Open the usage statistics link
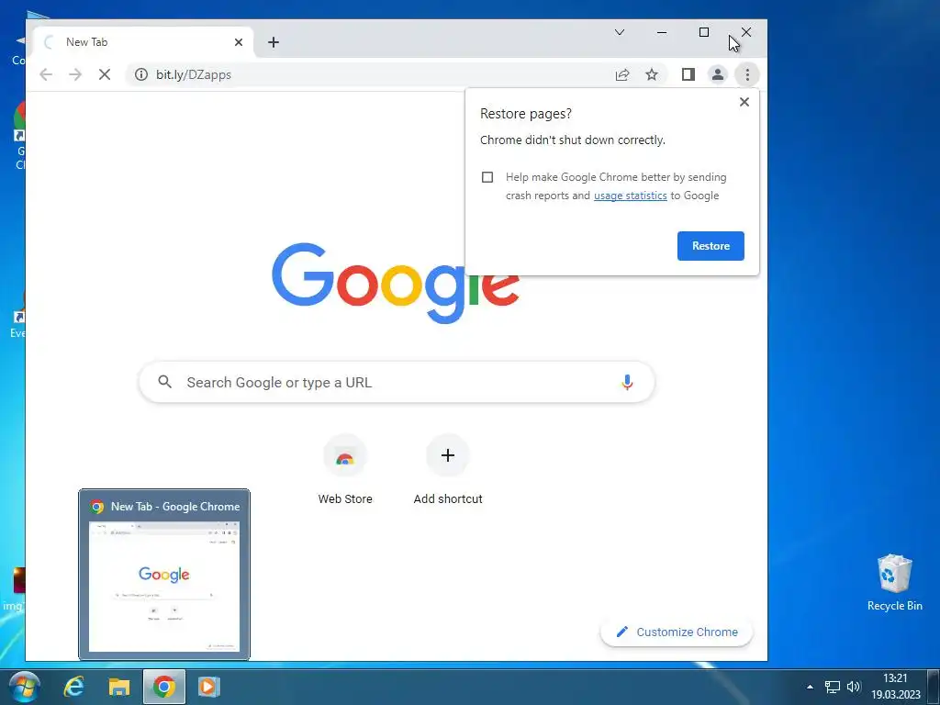Screen dimensions: 940x705 pos(630,196)
